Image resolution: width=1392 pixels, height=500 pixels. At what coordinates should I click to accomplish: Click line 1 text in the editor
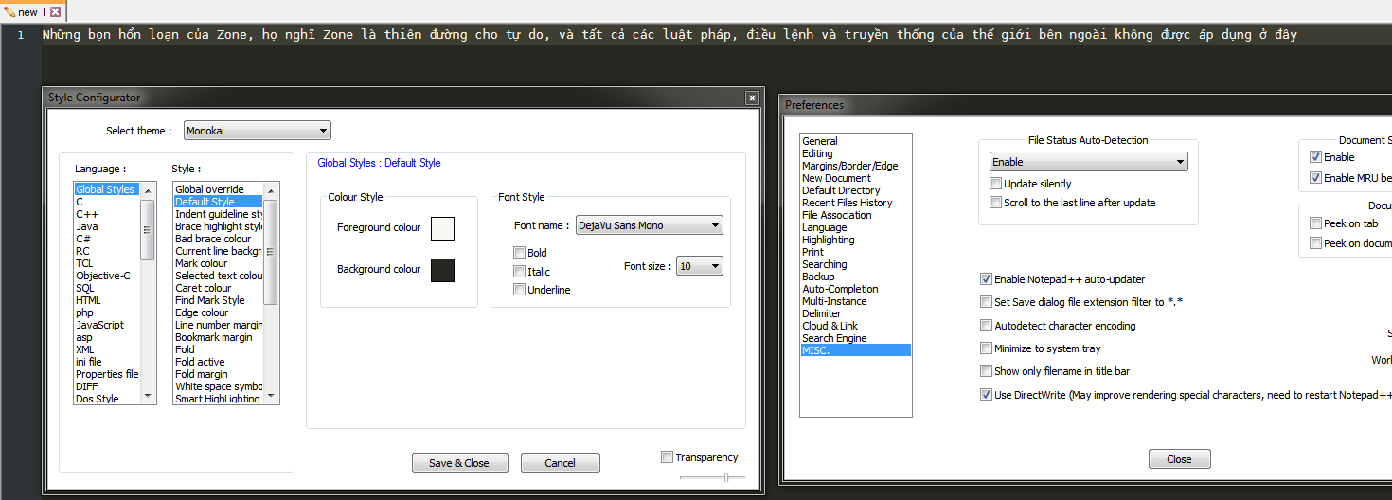pyautogui.click(x=669, y=35)
